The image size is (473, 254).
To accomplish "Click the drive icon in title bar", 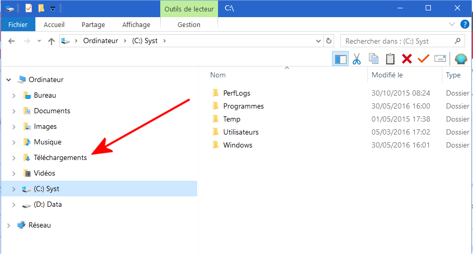I will click(x=10, y=9).
